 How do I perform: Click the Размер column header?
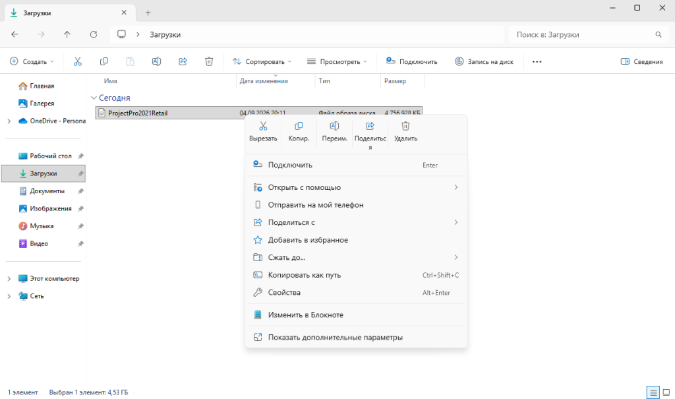[395, 81]
